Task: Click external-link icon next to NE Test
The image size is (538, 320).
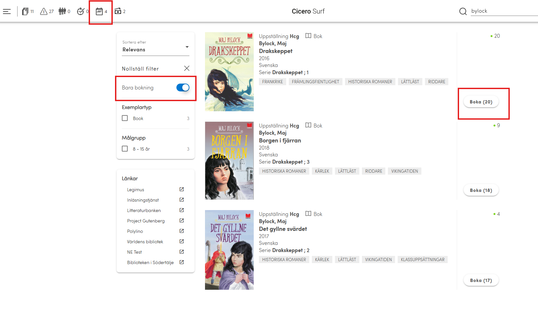Action: tap(182, 252)
